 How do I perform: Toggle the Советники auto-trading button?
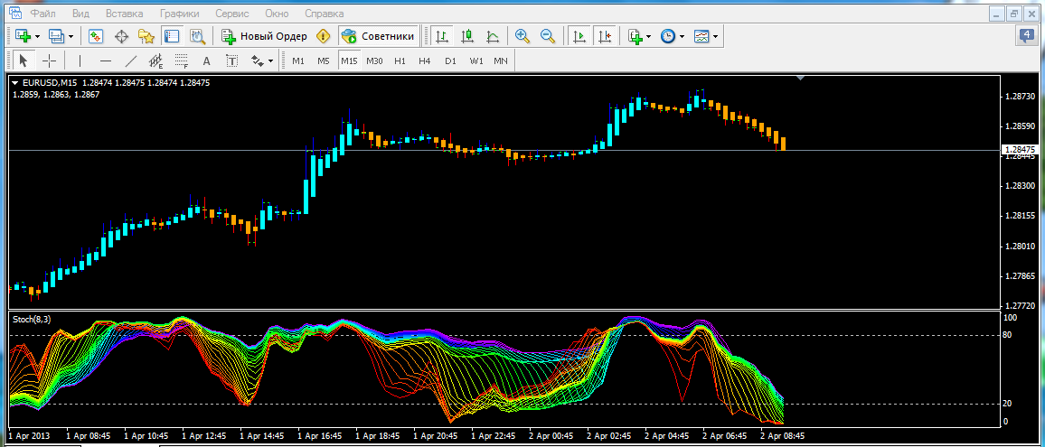tap(379, 36)
